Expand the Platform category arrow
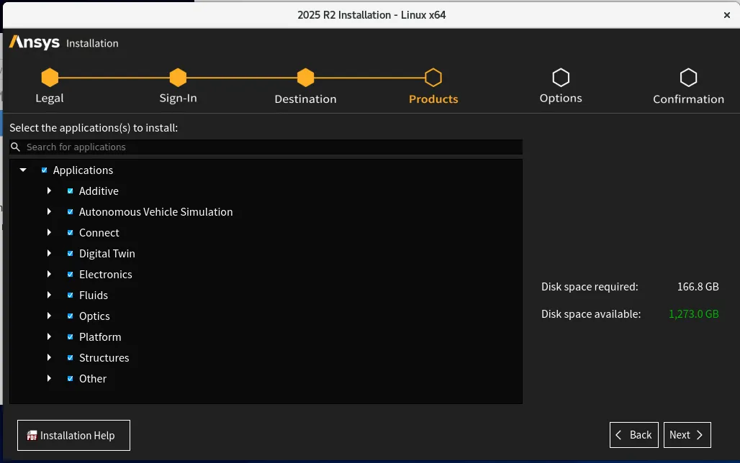Image resolution: width=740 pixels, height=463 pixels. tap(49, 336)
